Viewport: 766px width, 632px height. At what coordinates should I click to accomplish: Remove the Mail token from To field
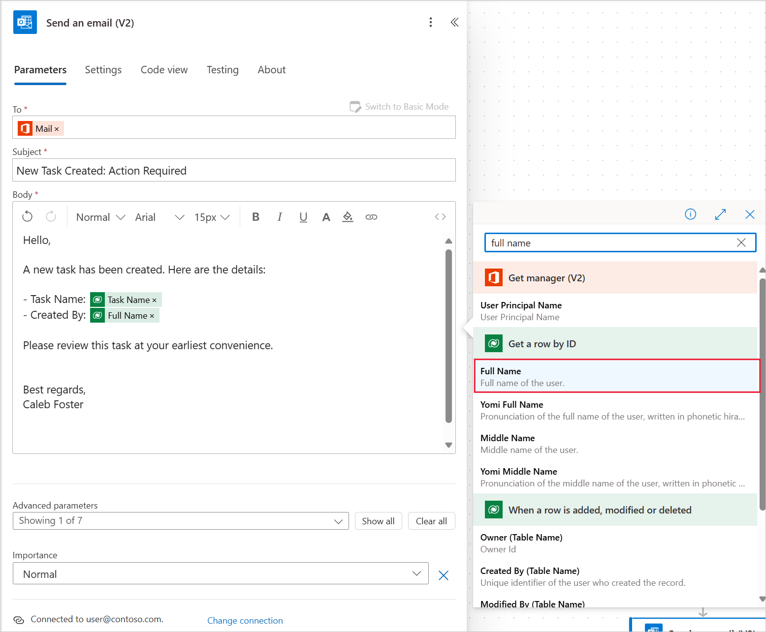(x=57, y=129)
